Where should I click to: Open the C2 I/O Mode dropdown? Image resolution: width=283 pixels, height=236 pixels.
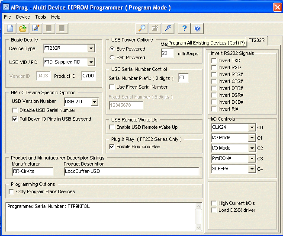pos(251,148)
